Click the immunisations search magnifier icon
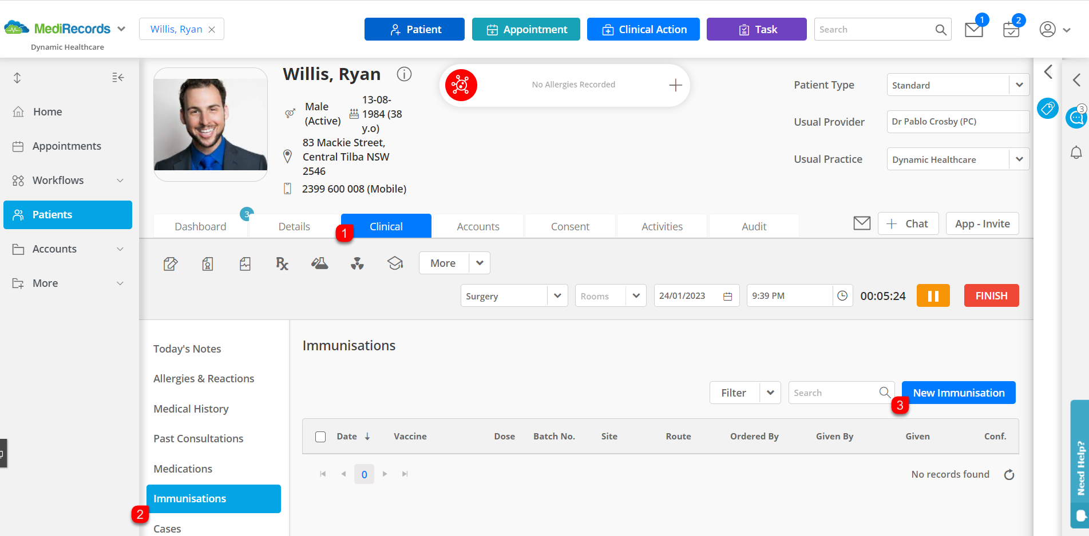1089x536 pixels. 885,393
